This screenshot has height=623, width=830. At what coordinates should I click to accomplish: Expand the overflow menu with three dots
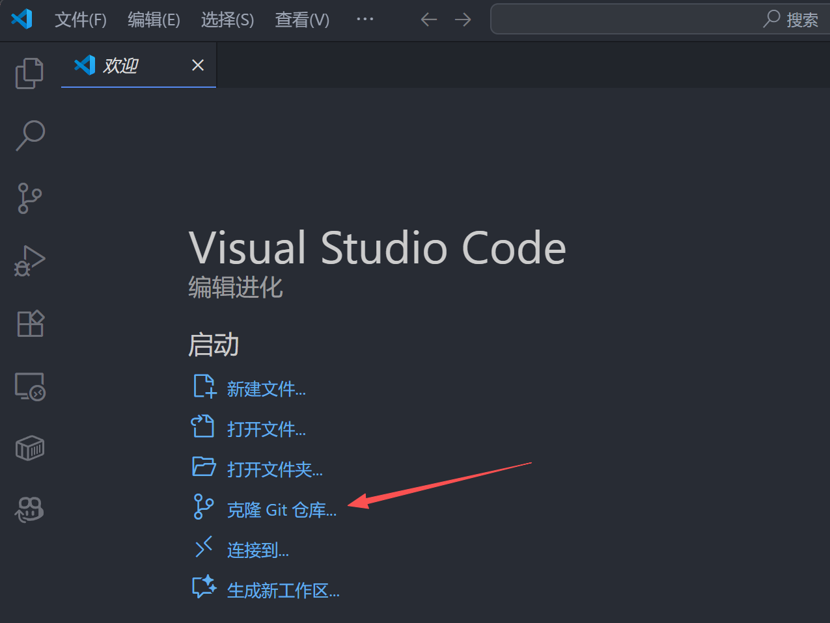coord(365,20)
